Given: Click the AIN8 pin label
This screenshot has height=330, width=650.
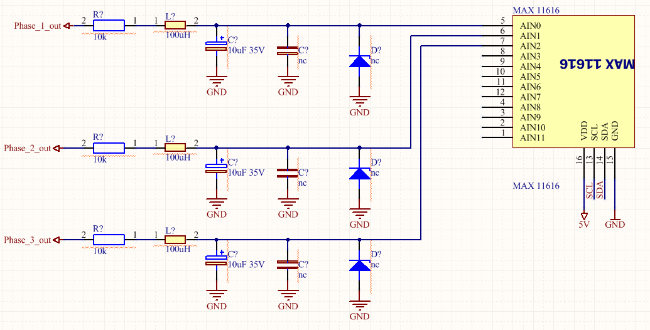Looking at the screenshot, I should click(x=530, y=107).
